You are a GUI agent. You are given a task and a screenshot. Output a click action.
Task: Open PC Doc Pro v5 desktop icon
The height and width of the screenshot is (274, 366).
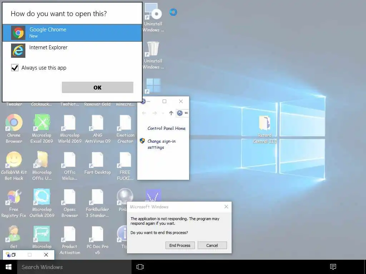pyautogui.click(x=98, y=240)
